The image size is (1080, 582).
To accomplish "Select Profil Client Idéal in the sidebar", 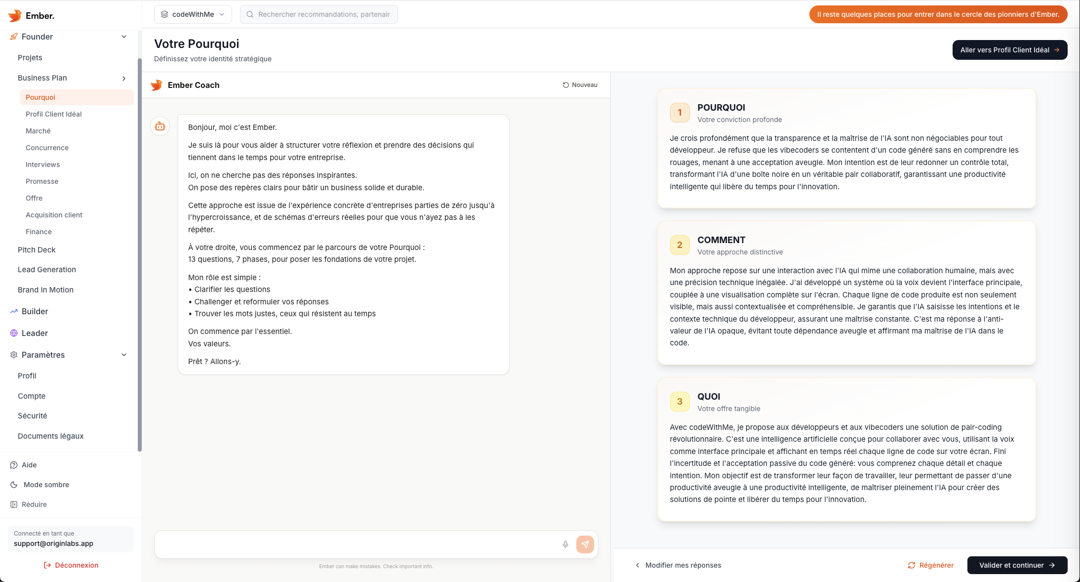I will 54,114.
